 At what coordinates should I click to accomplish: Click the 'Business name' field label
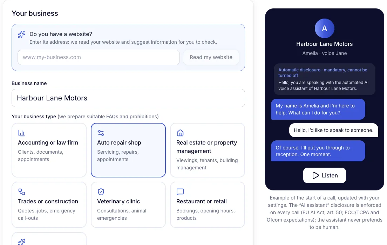[29, 83]
